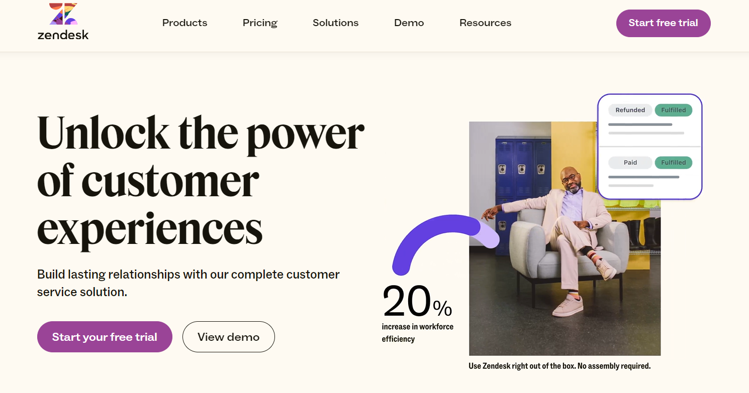Image resolution: width=749 pixels, height=393 pixels.
Task: Click the header Start free trial button
Action: click(663, 23)
